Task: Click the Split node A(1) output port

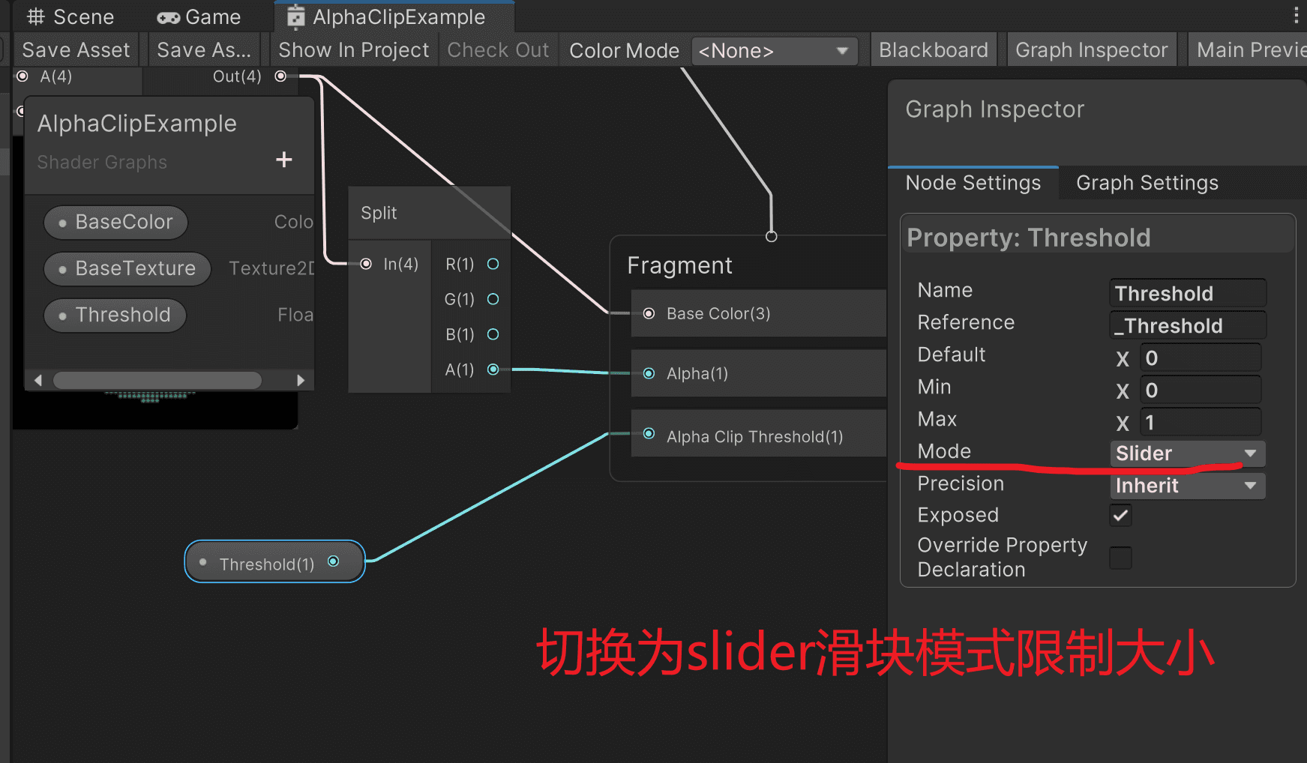Action: coord(493,370)
